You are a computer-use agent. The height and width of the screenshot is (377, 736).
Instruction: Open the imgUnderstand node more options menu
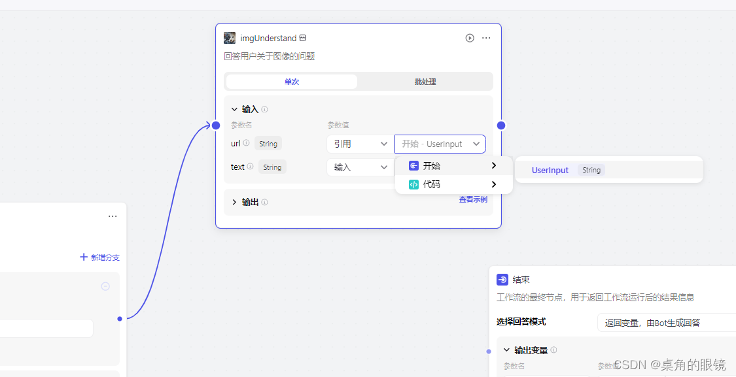click(x=486, y=38)
